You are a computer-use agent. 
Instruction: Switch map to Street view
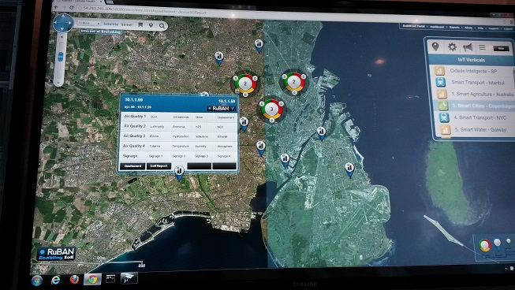pos(127,24)
